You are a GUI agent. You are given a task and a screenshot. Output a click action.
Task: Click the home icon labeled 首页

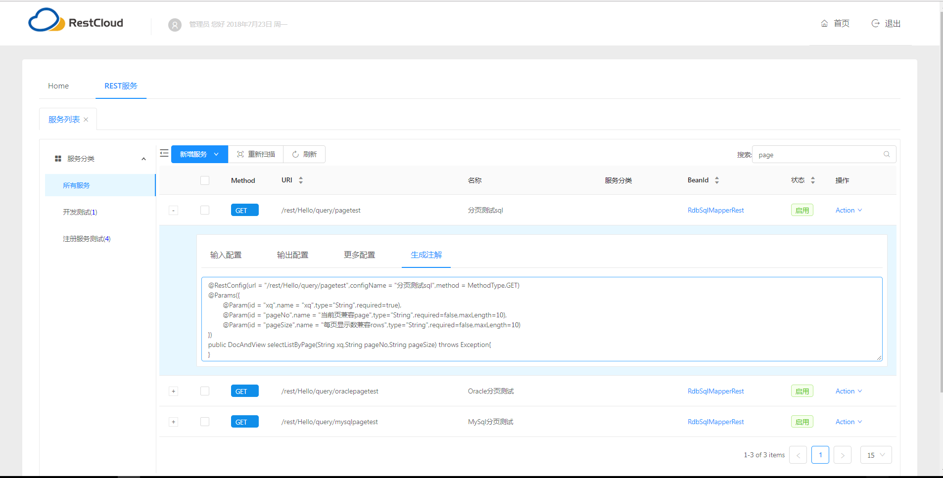[x=824, y=24]
